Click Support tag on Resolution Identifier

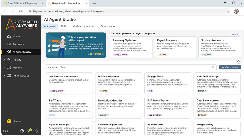[x=103, y=115]
